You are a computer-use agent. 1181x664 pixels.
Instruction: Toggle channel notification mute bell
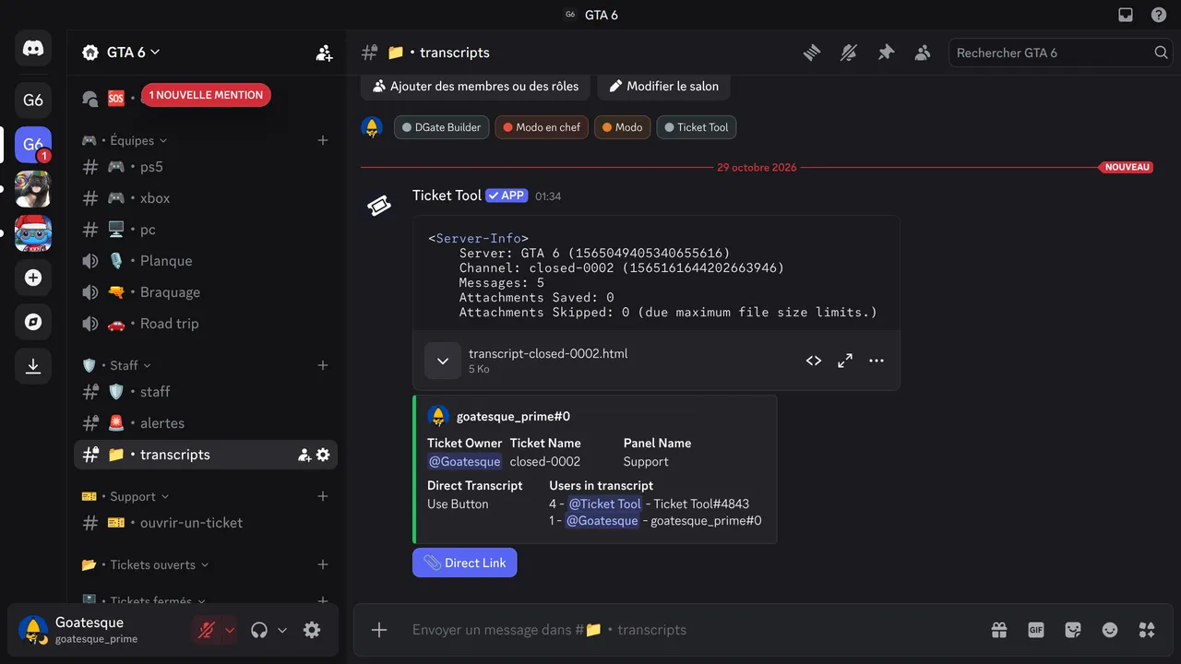849,53
